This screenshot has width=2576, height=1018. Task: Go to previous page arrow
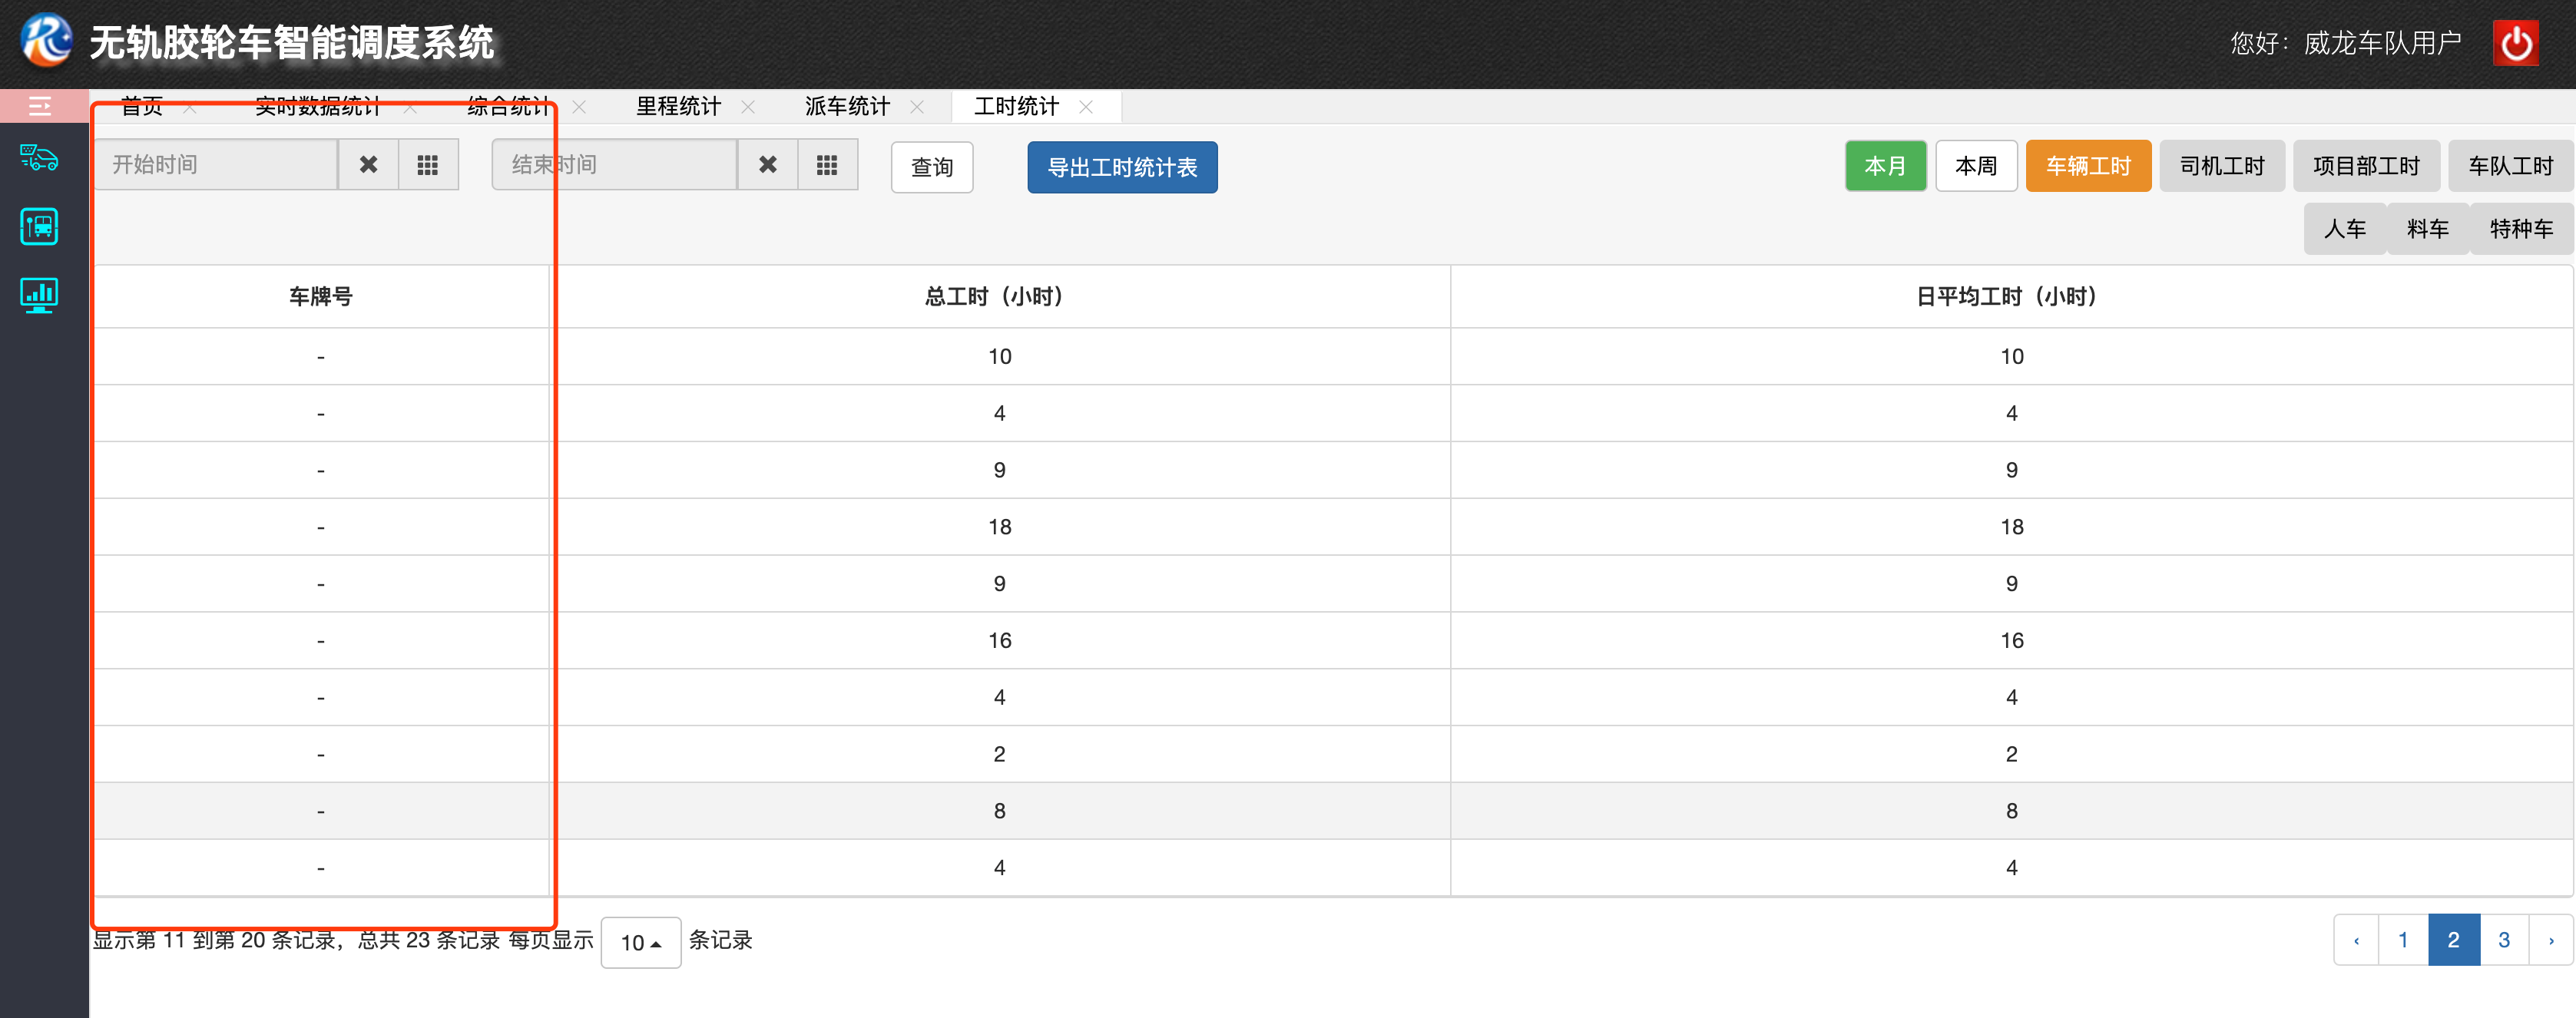click(2356, 940)
